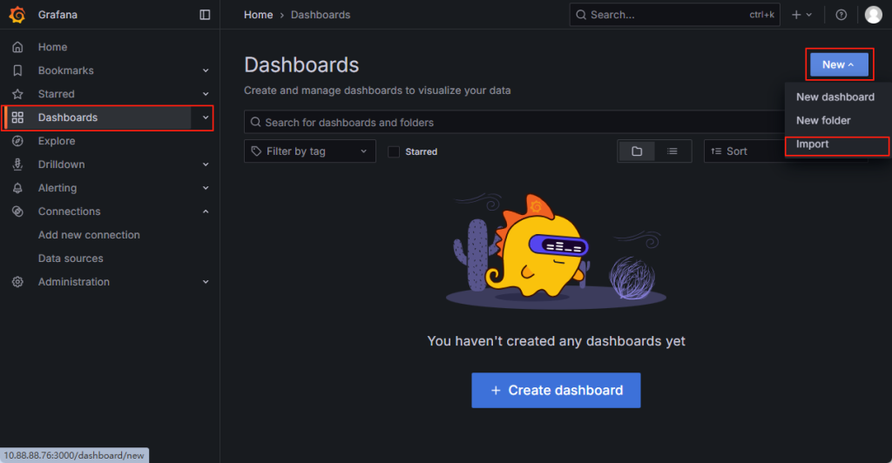Select Import from the New menu

813,144
